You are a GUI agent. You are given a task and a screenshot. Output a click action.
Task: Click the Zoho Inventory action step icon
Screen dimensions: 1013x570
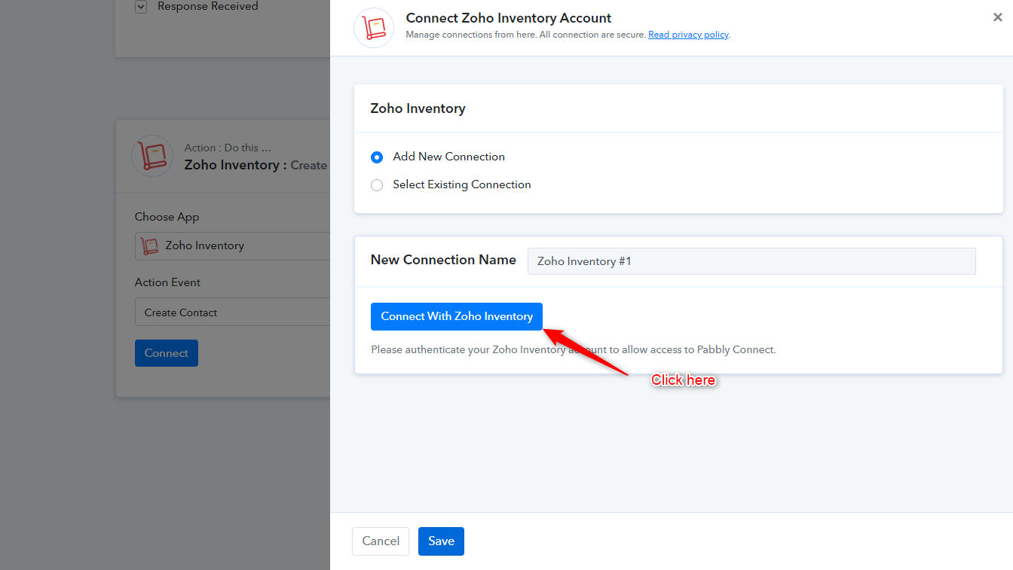point(152,156)
